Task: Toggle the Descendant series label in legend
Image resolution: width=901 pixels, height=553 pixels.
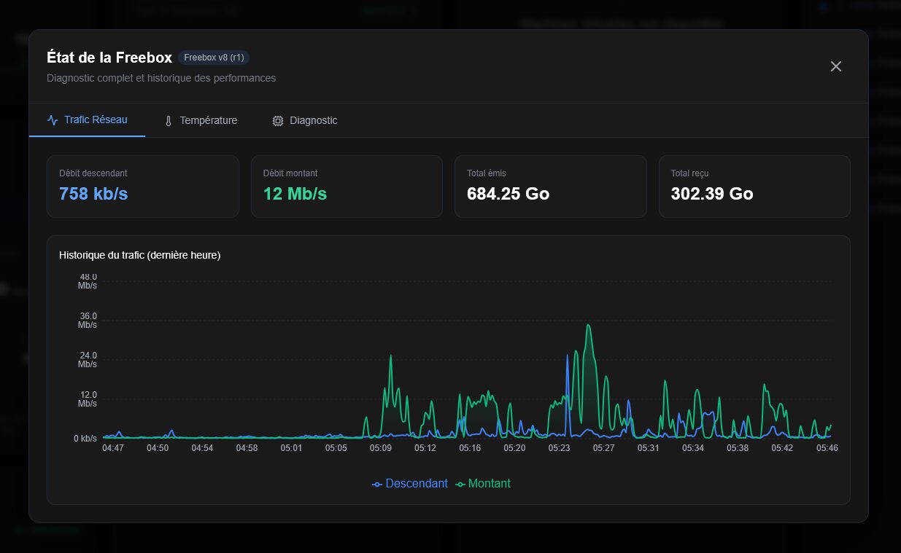Action: click(x=417, y=484)
